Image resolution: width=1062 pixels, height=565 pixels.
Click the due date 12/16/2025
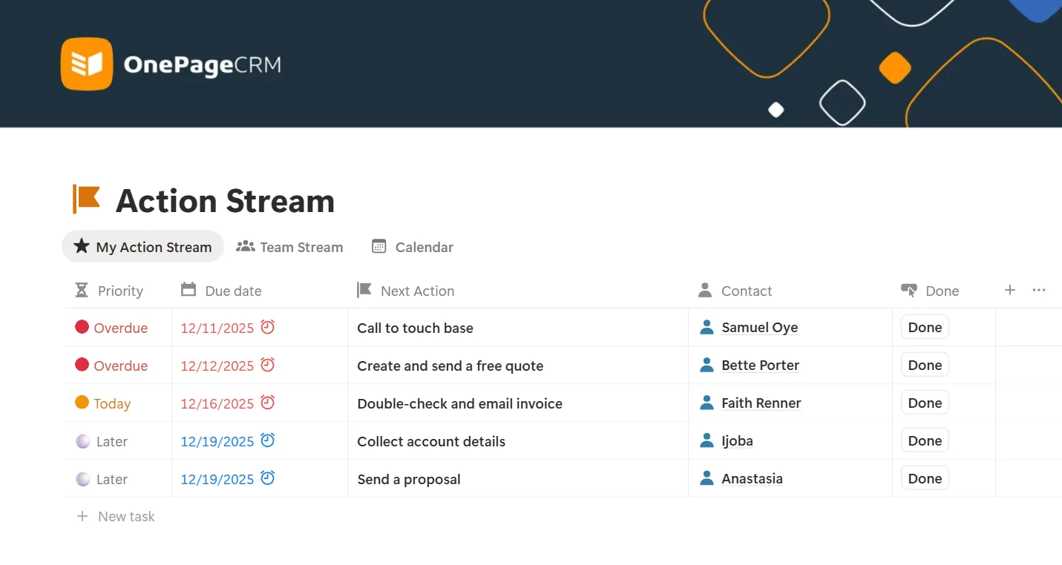click(217, 403)
